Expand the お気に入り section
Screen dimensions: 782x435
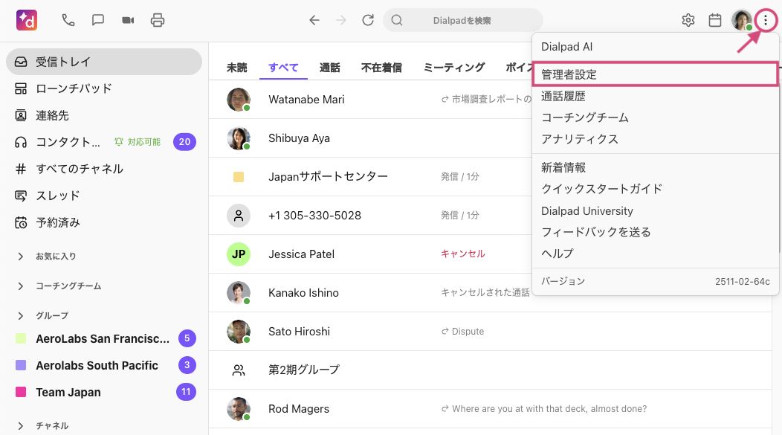click(21, 257)
